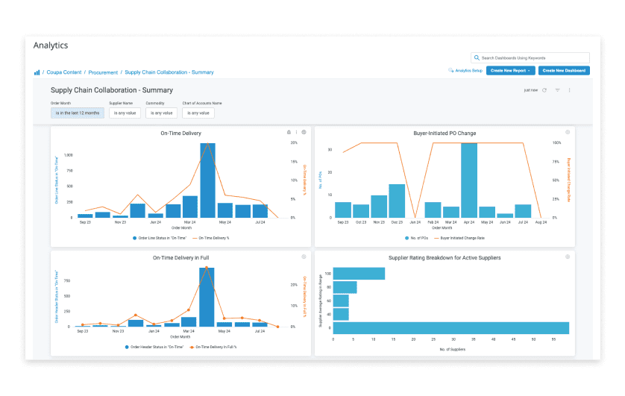
Task: Click the globe icon on Buyer-Initiated PO Change tile
Action: click(x=568, y=132)
